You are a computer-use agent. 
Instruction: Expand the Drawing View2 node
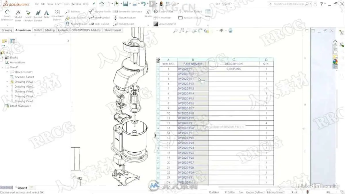7,87
